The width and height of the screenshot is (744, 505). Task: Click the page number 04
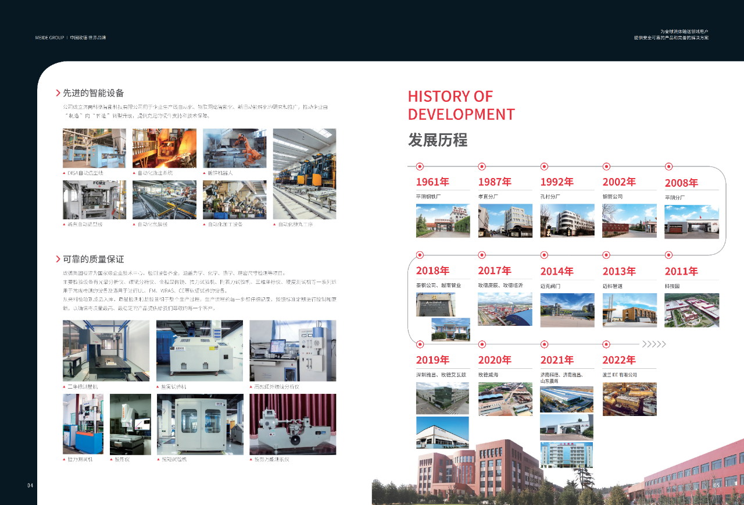click(31, 485)
